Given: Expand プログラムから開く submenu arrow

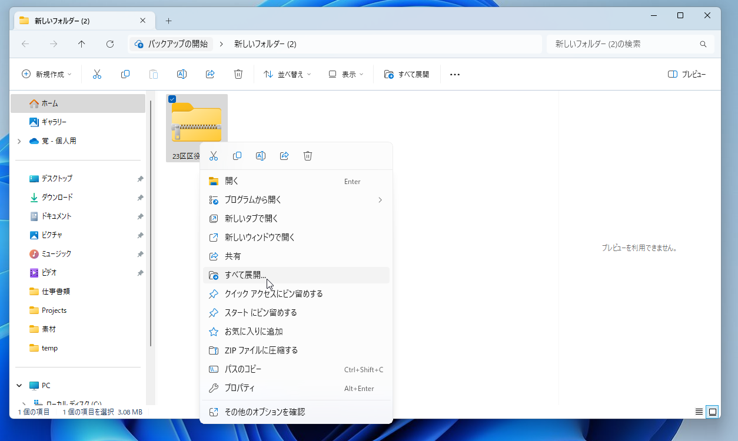Looking at the screenshot, I should [x=380, y=200].
